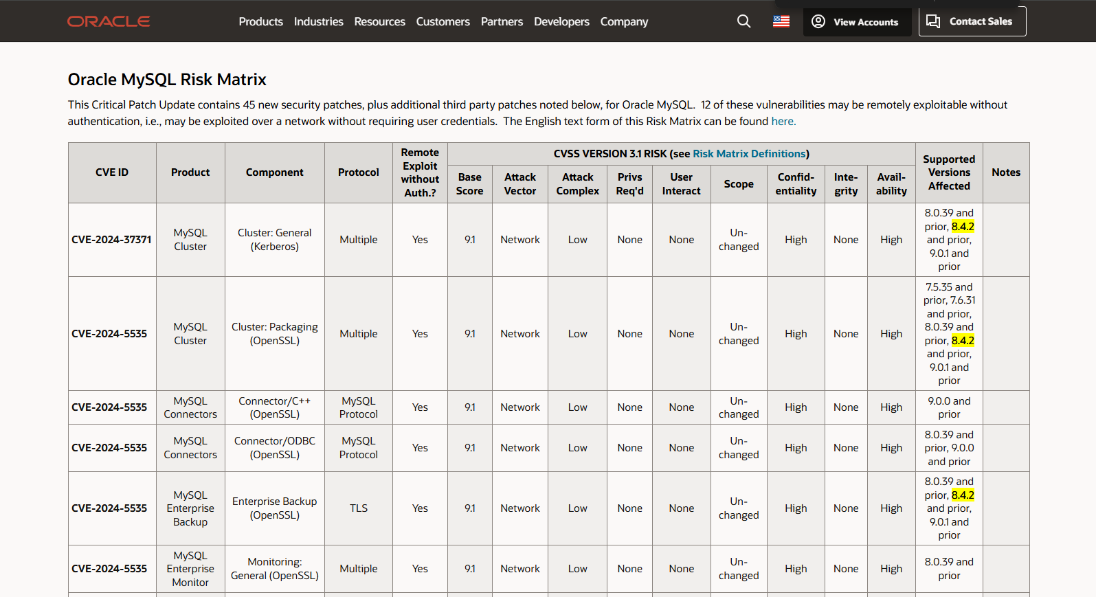The height and width of the screenshot is (597, 1096).
Task: Click 'MySQL Enterprise Monitor' product cell
Action: pos(190,569)
